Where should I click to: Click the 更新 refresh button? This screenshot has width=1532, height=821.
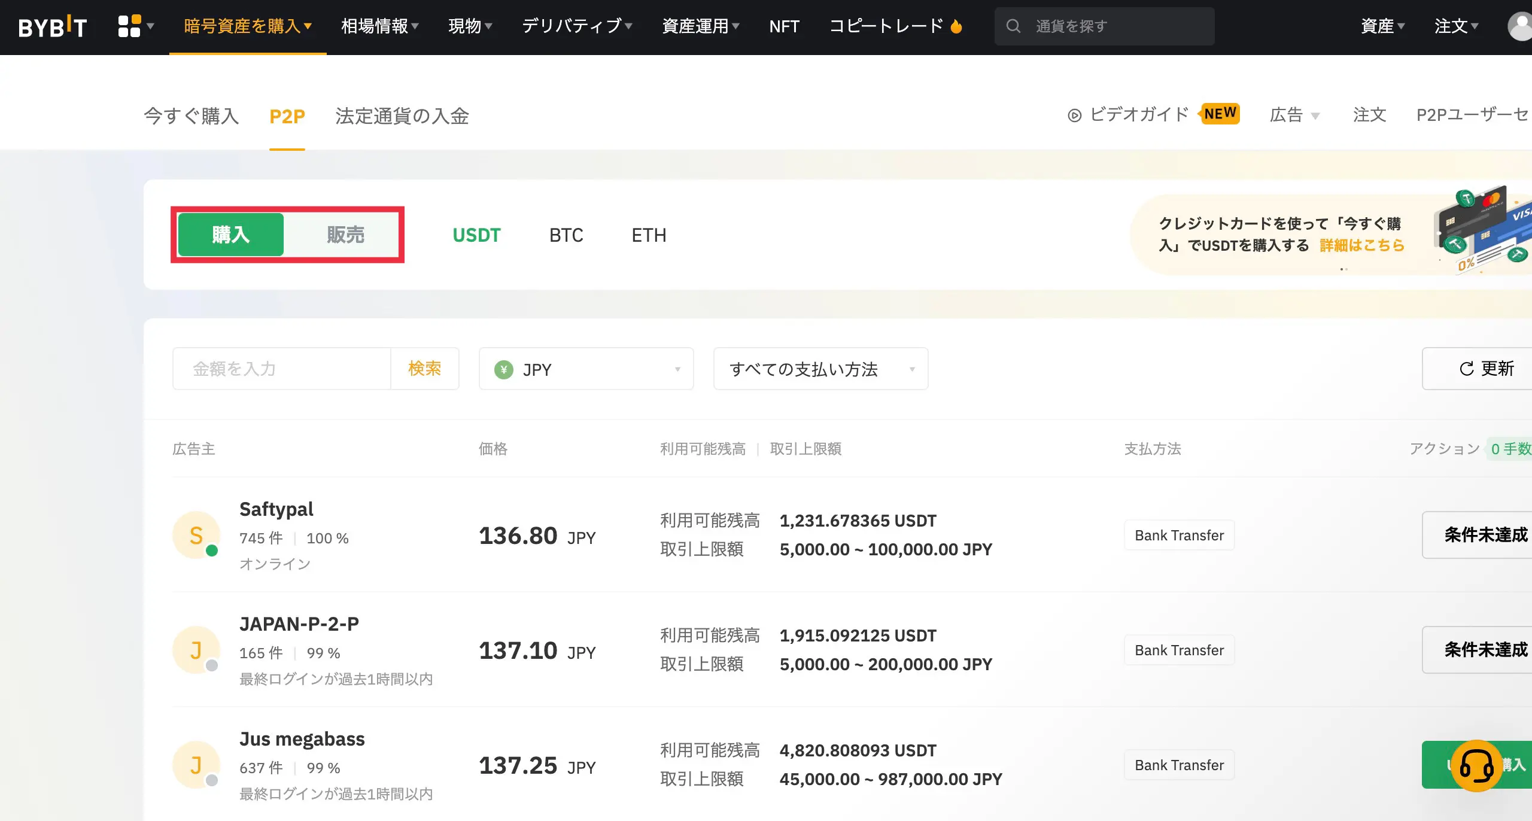(x=1487, y=369)
